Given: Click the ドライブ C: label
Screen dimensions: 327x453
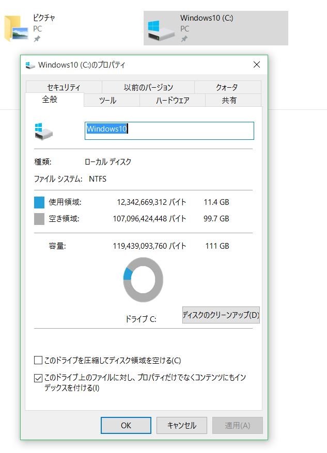Looking at the screenshot, I should [141, 319].
